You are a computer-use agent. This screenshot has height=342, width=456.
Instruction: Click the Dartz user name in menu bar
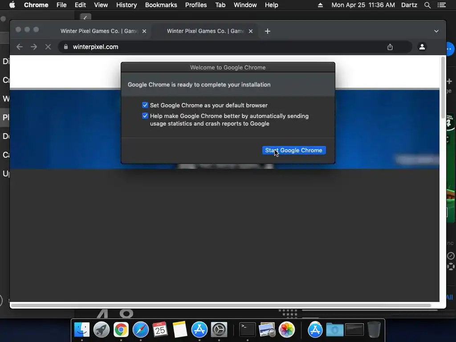click(409, 5)
